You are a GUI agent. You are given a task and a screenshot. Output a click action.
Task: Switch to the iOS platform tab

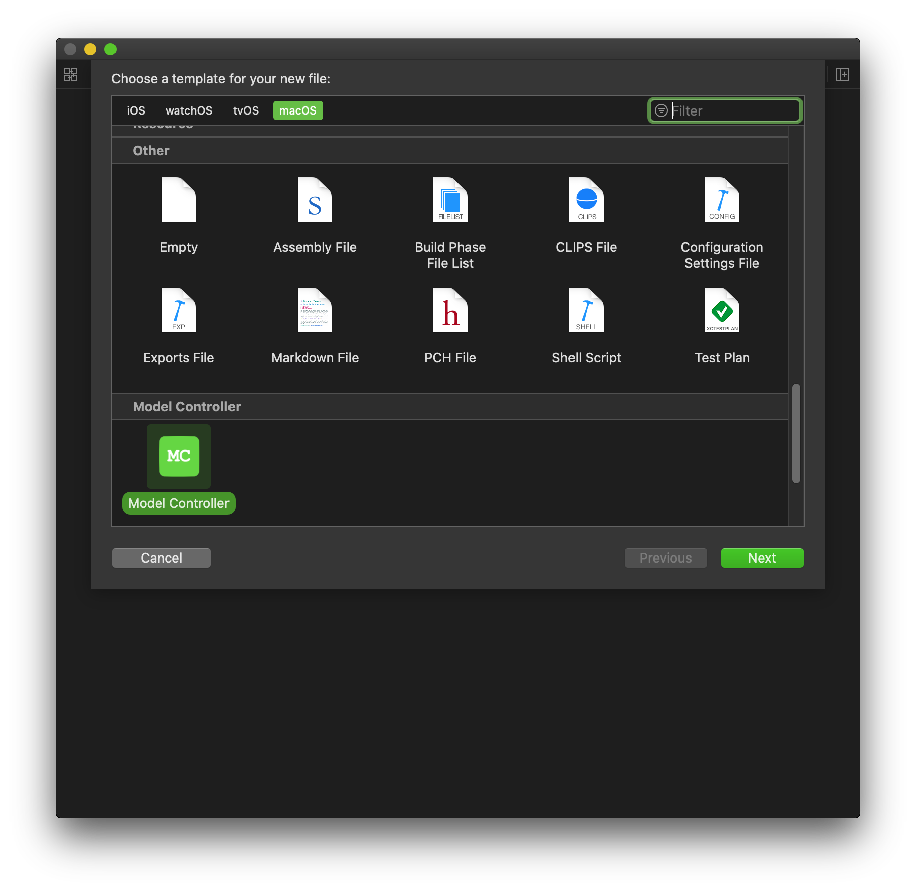click(136, 110)
